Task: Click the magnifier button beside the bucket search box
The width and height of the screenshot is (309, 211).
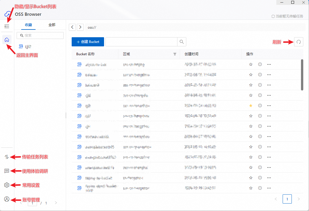Action: (182, 42)
